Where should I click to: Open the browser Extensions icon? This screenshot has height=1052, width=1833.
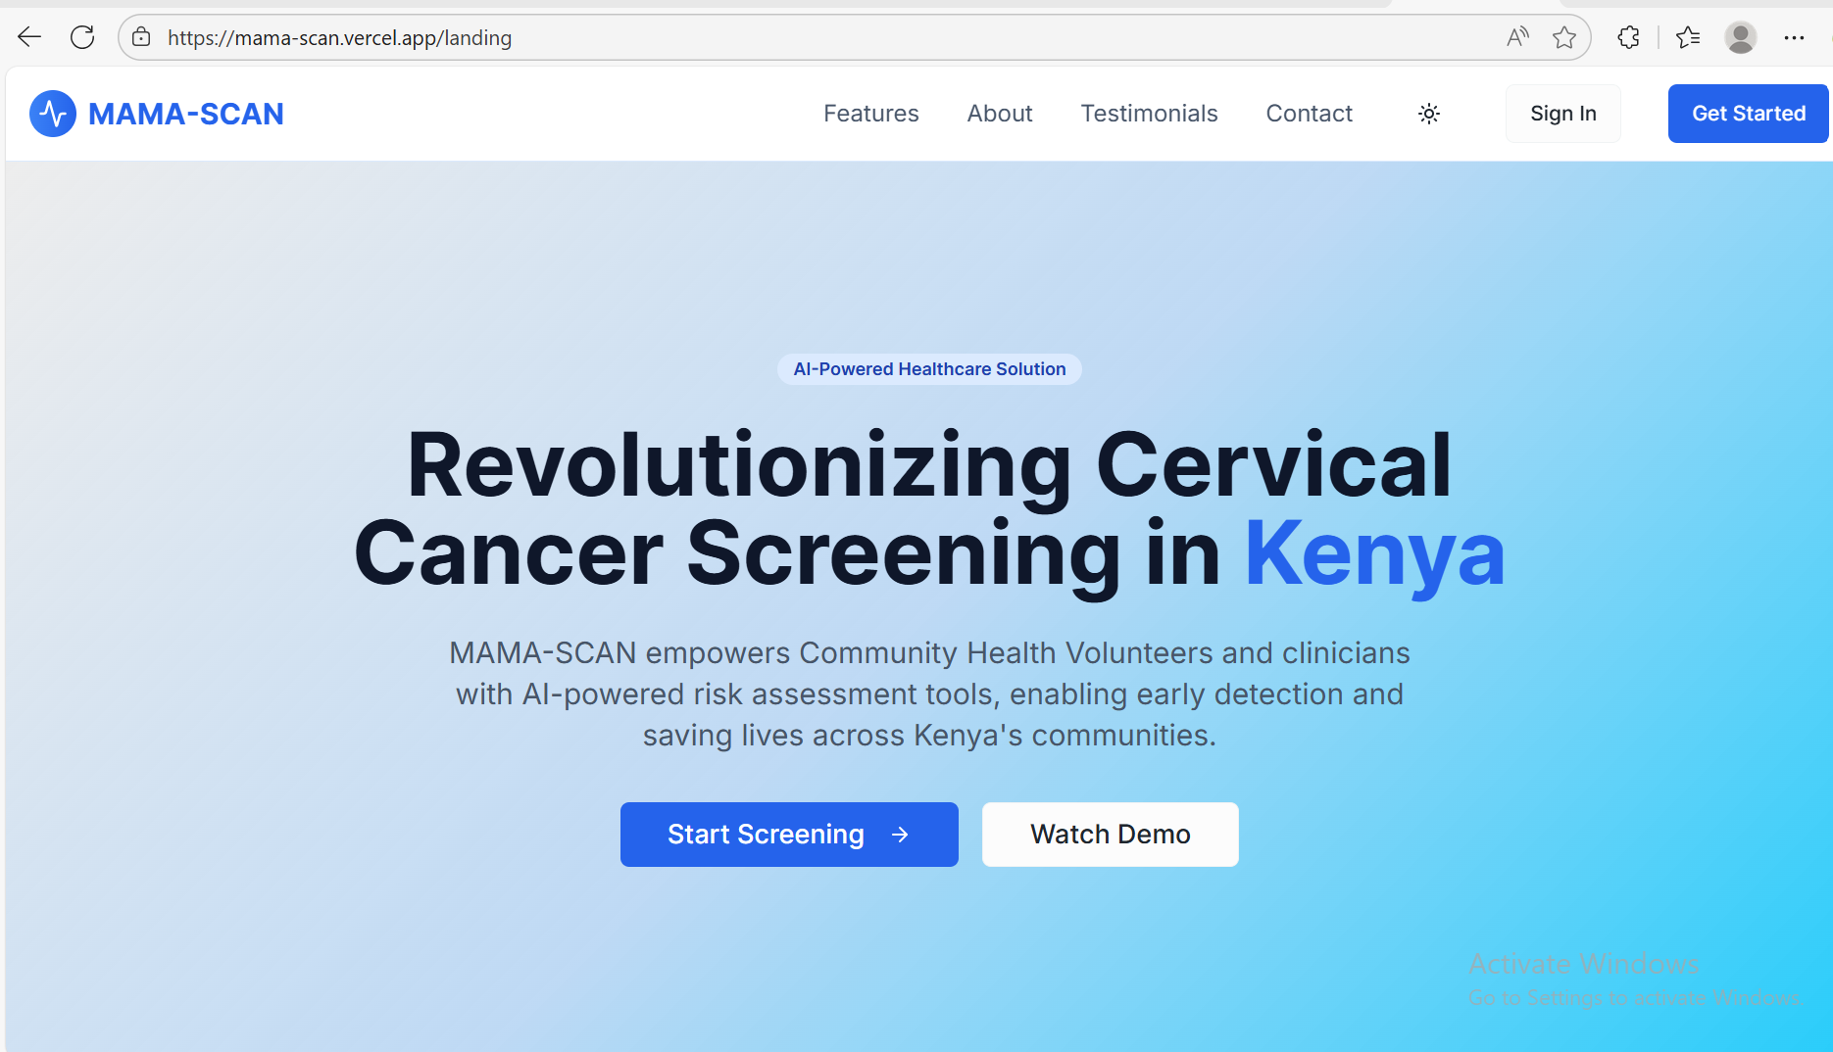pyautogui.click(x=1628, y=37)
